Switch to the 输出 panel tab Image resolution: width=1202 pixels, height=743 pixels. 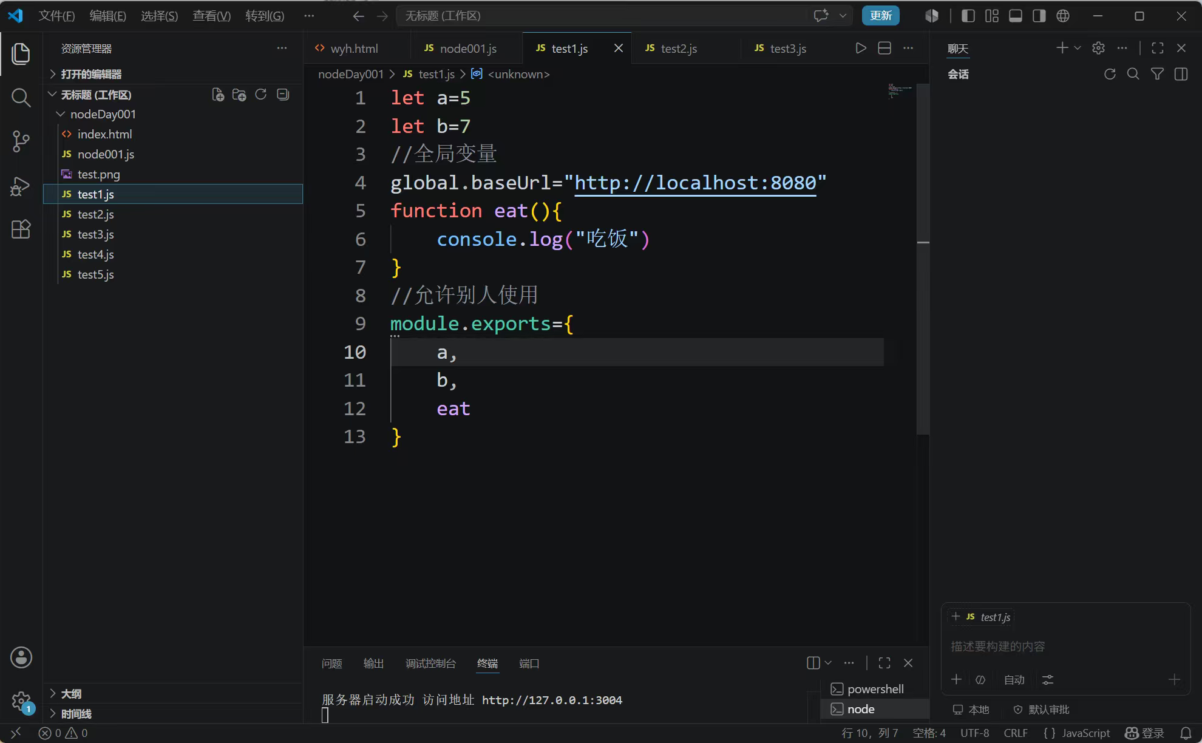click(373, 663)
